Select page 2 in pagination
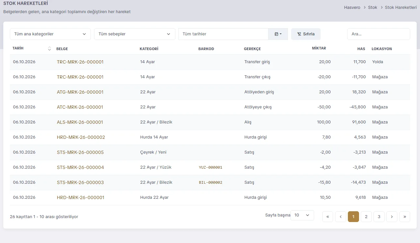 click(366, 216)
